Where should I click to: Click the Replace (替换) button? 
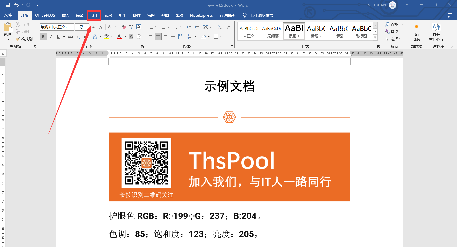pos(391,32)
